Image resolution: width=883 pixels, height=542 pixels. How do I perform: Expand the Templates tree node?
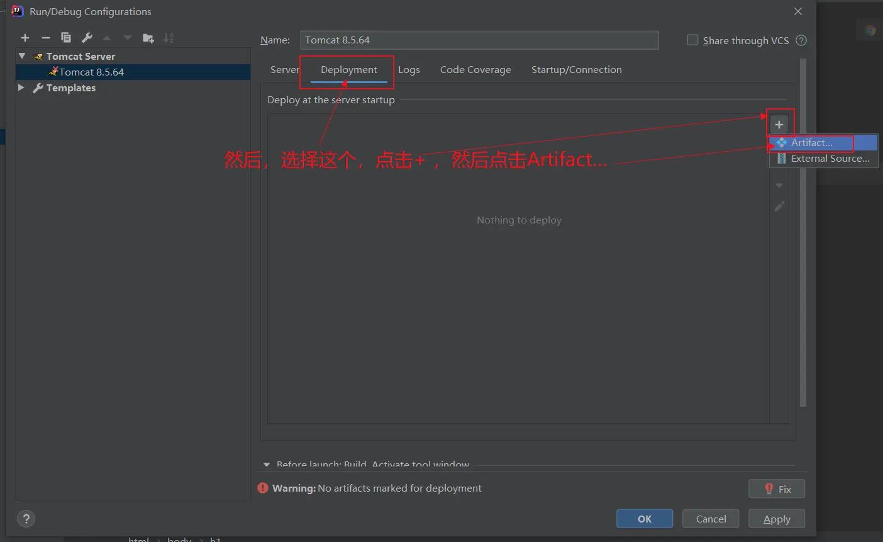click(x=21, y=88)
